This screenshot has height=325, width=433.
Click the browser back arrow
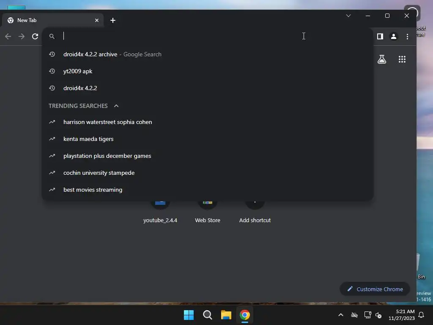coord(8,36)
